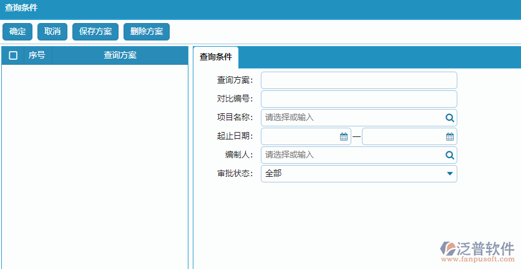
Task: Focus the 对比编号 input field
Action: 359,99
